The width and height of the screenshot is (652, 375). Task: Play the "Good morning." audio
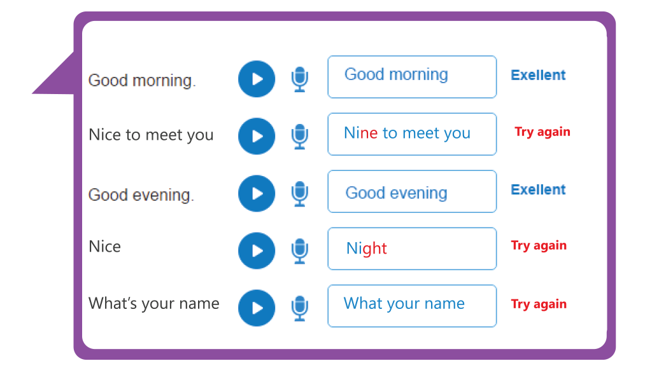click(x=257, y=79)
